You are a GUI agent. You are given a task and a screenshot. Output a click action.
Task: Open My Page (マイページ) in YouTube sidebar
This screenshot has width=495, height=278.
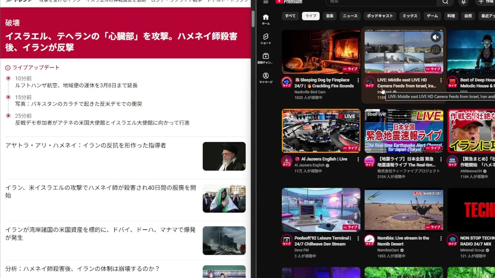tap(266, 78)
